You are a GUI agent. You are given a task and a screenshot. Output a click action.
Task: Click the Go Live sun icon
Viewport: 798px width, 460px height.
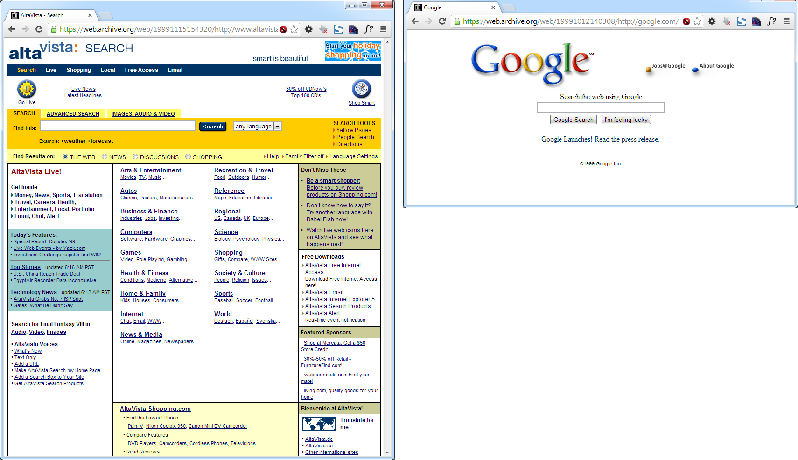click(x=26, y=88)
